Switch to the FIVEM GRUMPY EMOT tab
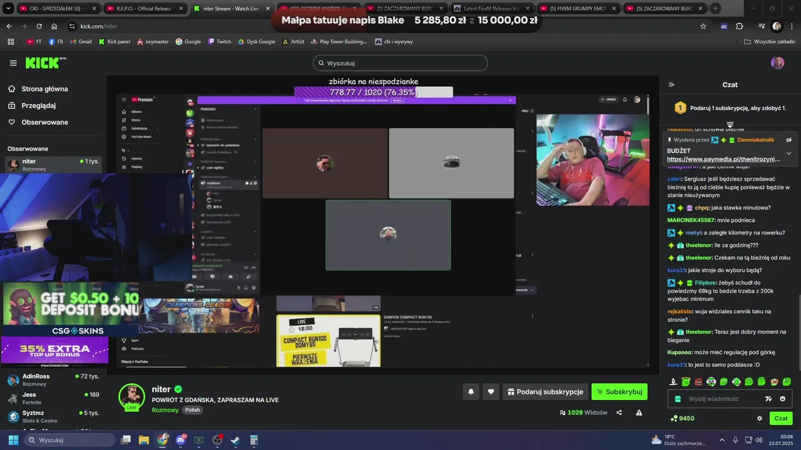This screenshot has width=801, height=450. (579, 8)
